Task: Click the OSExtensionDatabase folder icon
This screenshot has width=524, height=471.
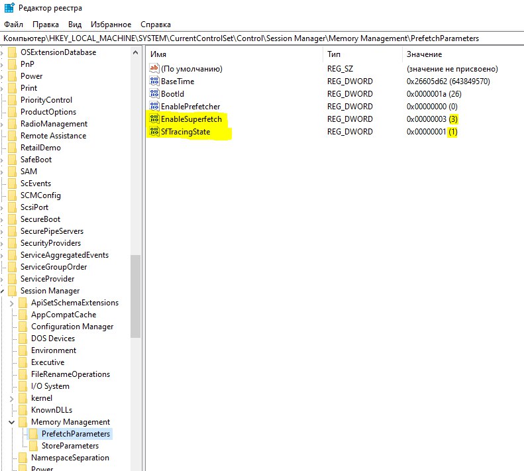Action: pyautogui.click(x=13, y=52)
